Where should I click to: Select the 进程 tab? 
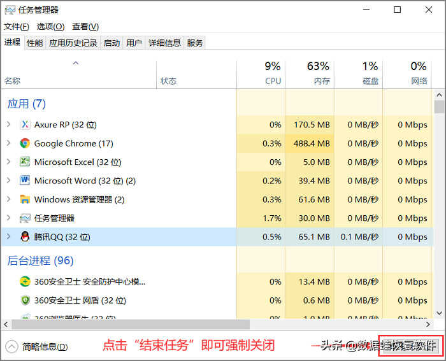(12, 42)
